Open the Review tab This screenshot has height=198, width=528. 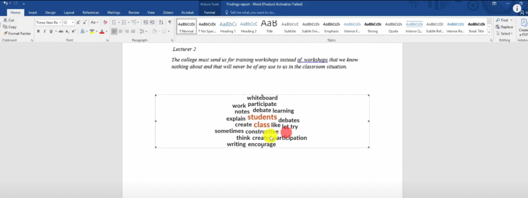[134, 12]
